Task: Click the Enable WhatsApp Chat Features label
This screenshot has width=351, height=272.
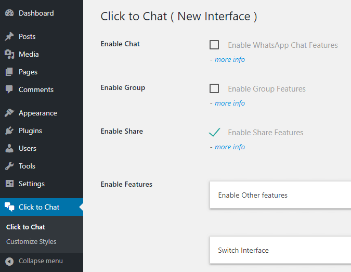Action: tap(283, 45)
